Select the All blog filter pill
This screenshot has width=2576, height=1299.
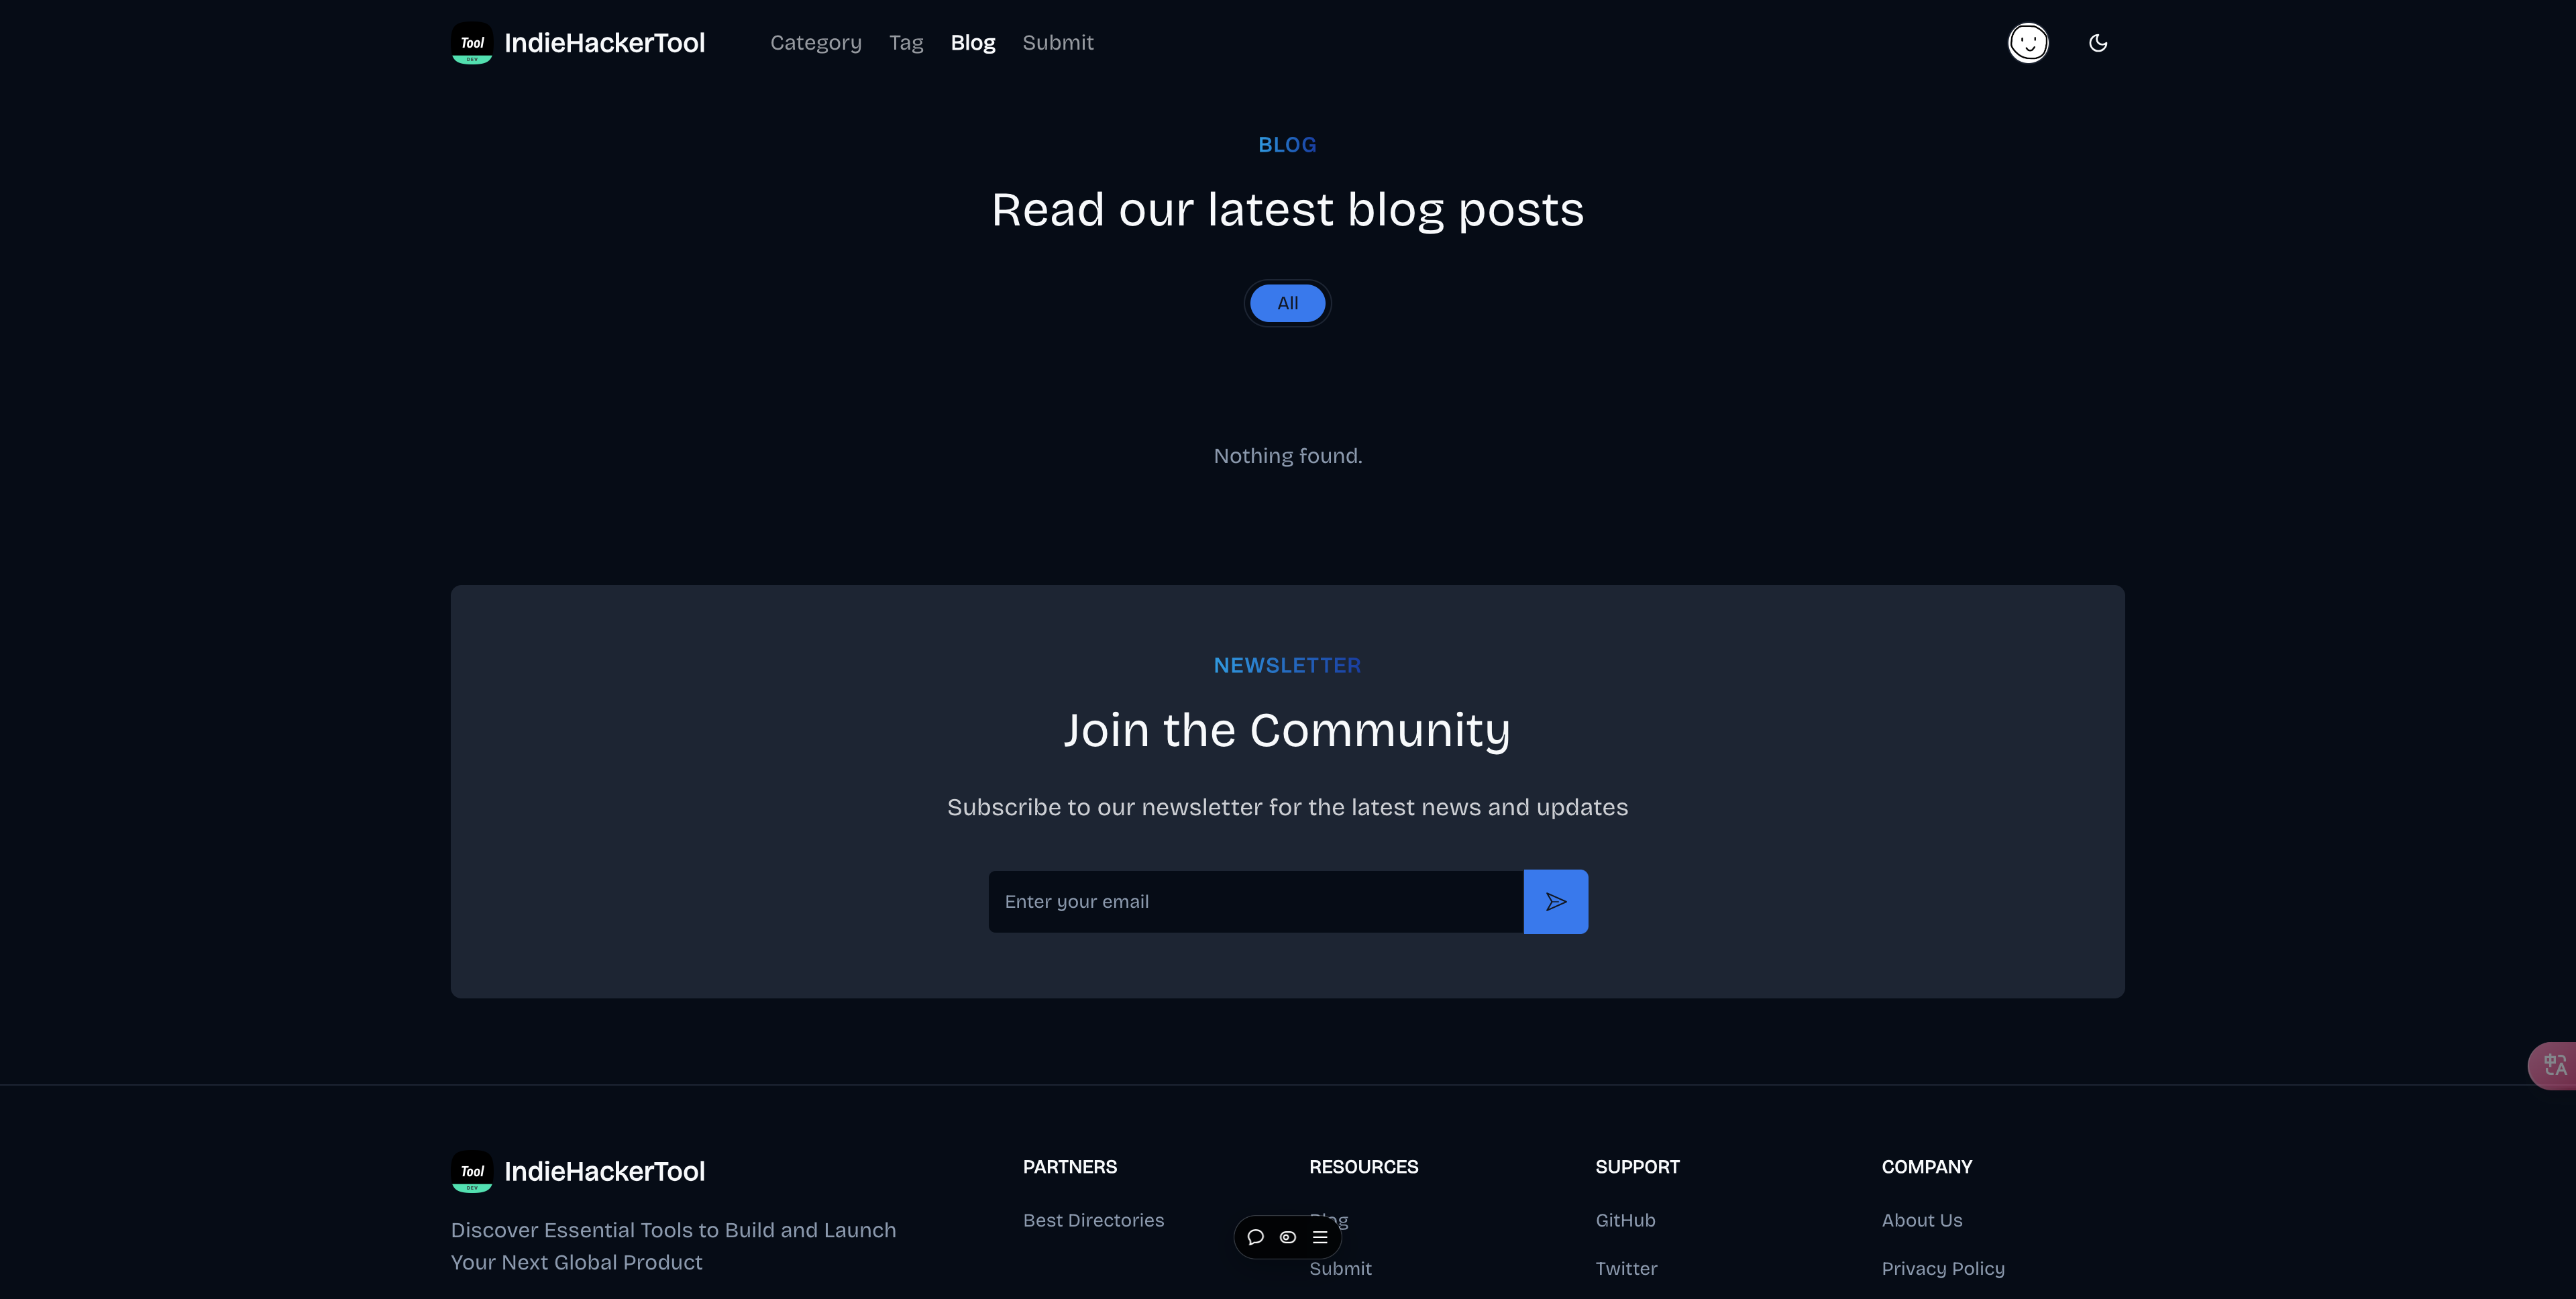(1288, 303)
